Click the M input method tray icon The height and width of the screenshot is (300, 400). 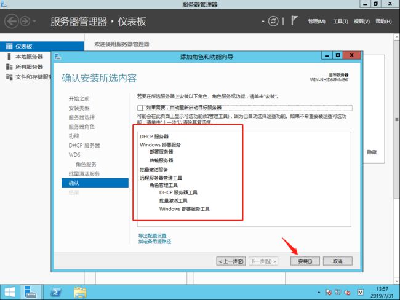pos(361,293)
